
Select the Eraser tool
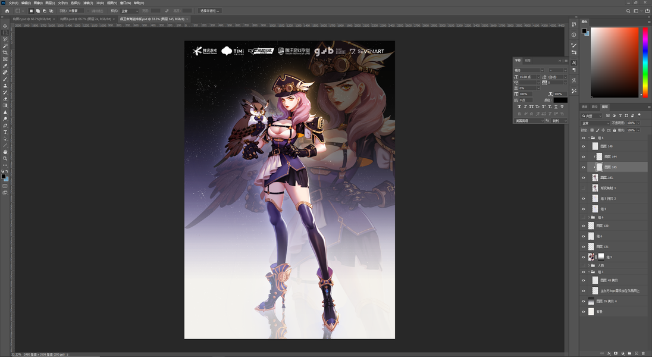coord(5,99)
